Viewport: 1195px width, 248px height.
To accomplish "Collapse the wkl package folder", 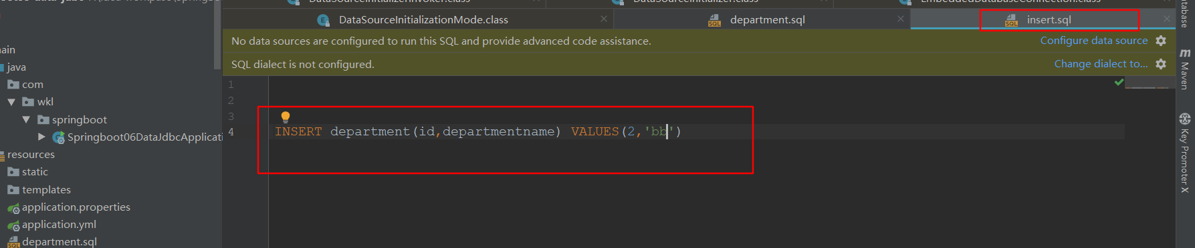I will pyautogui.click(x=11, y=102).
